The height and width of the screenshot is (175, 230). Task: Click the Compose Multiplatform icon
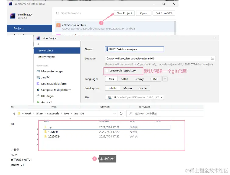tap(38, 90)
